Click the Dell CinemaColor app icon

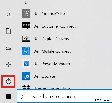click(26, 14)
